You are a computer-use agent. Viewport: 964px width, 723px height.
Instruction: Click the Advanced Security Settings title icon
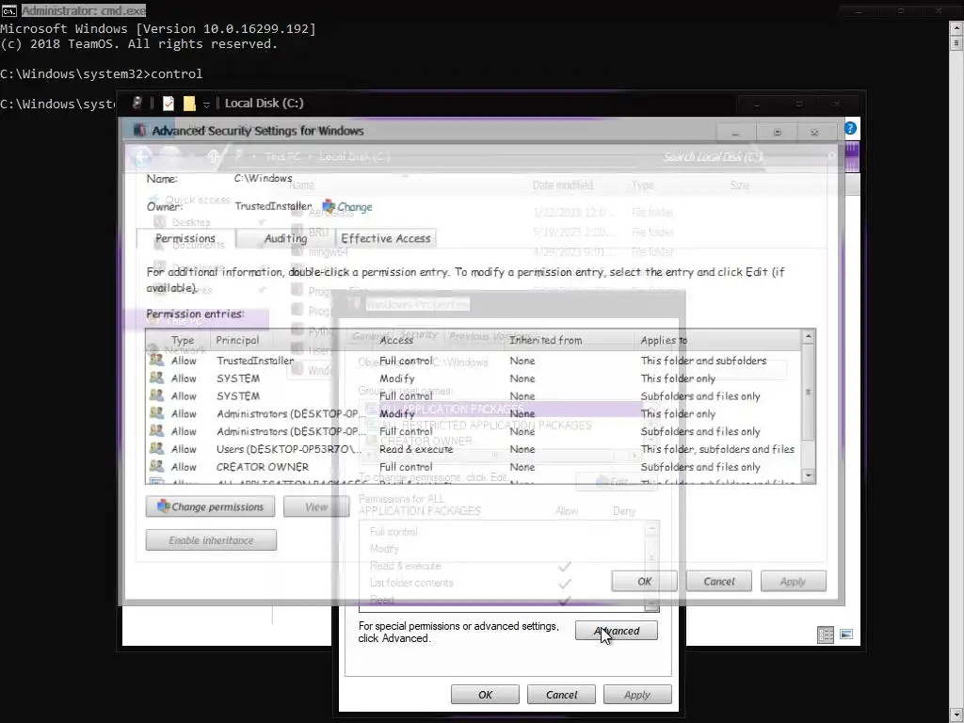139,130
